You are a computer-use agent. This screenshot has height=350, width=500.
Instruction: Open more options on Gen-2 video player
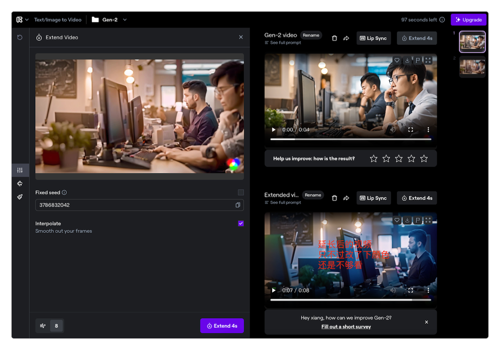click(x=428, y=130)
